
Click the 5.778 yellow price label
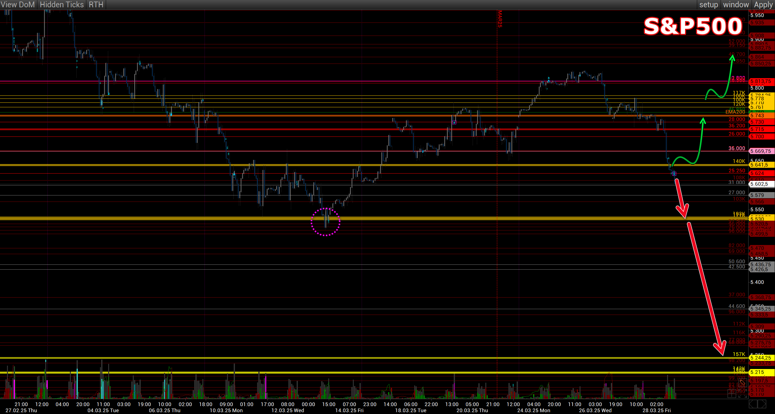[x=762, y=98]
